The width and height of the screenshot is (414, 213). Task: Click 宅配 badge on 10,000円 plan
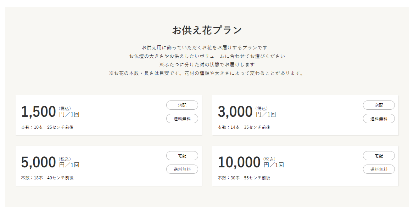tap(379, 156)
